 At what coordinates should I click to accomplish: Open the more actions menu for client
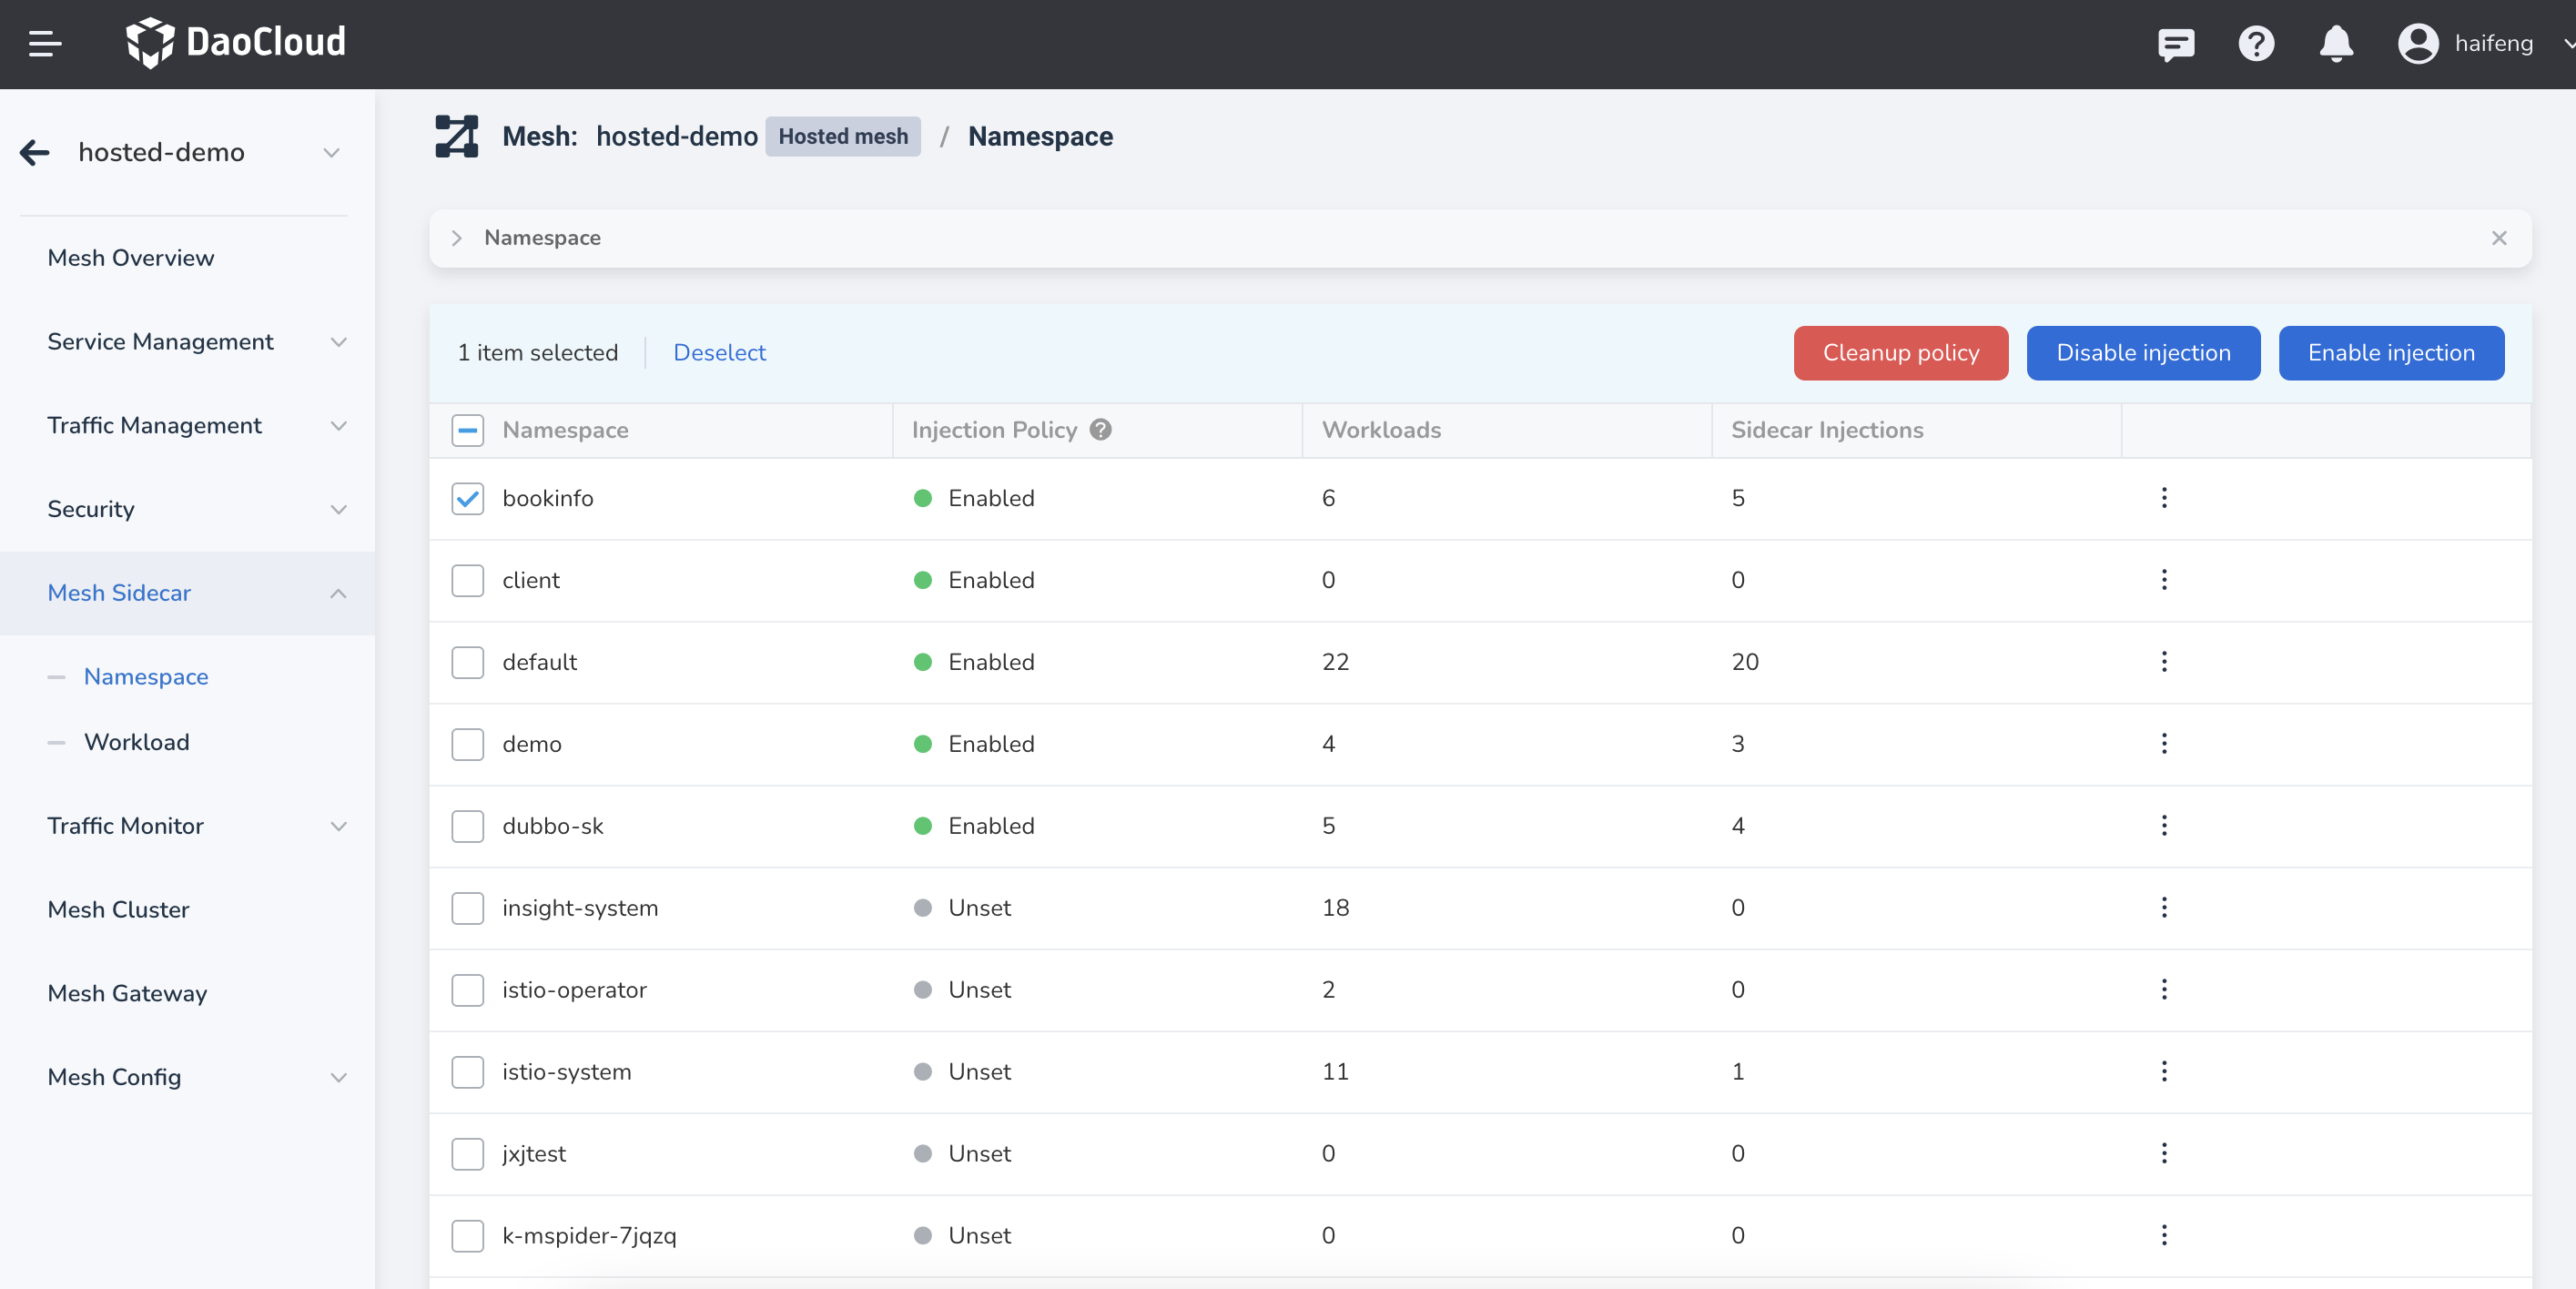click(2164, 580)
